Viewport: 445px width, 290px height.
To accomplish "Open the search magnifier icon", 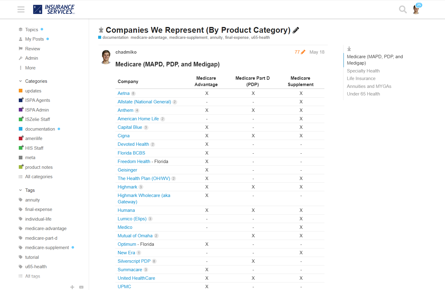I will [403, 9].
